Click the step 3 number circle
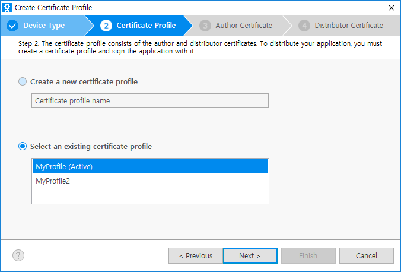 [205, 26]
